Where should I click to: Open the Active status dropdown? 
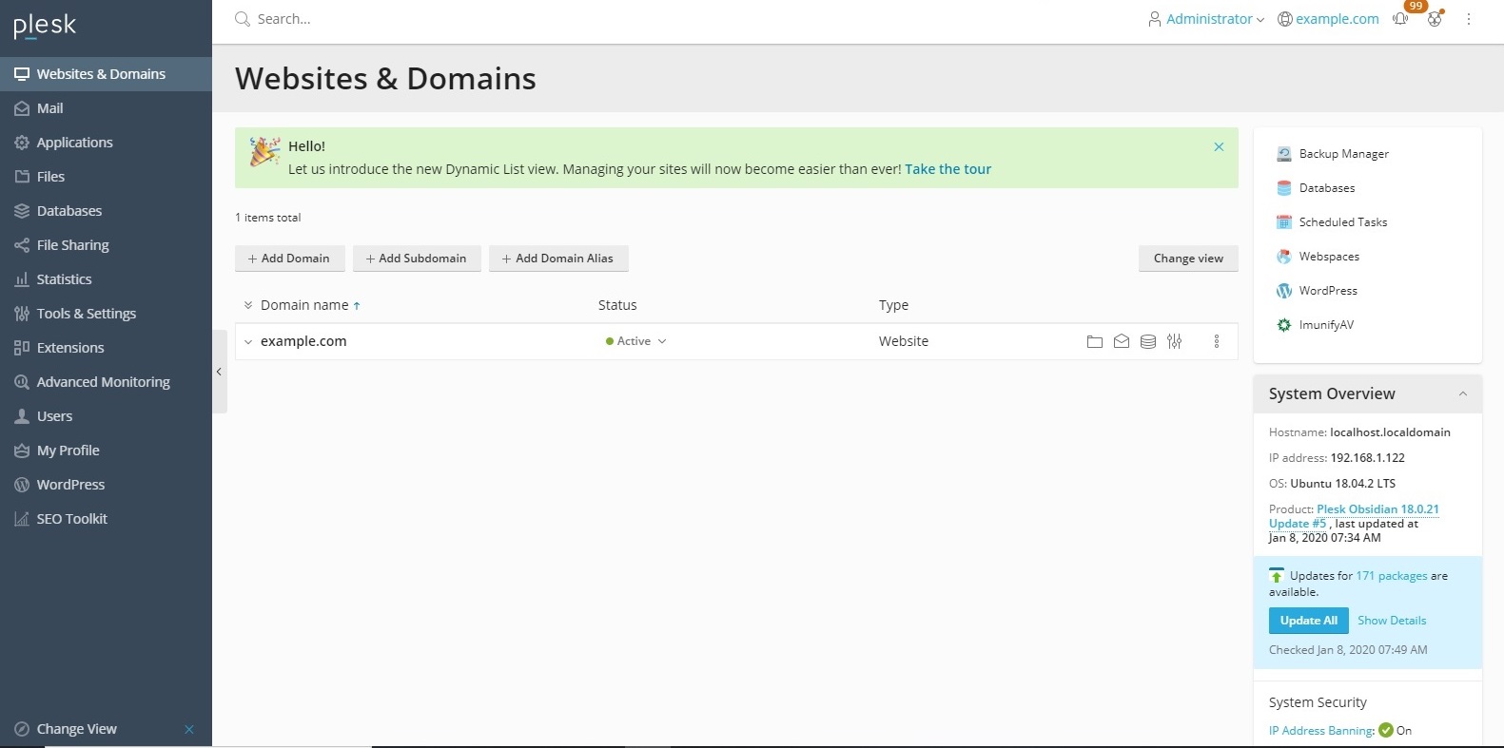click(x=636, y=341)
